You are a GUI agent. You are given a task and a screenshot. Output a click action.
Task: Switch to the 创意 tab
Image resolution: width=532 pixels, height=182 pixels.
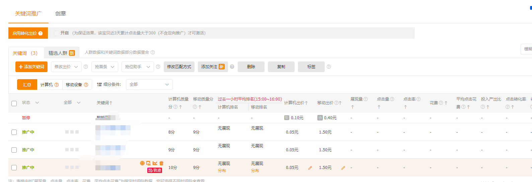[x=61, y=14]
